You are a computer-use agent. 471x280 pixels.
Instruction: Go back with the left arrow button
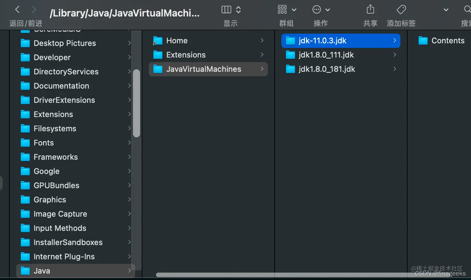17,10
